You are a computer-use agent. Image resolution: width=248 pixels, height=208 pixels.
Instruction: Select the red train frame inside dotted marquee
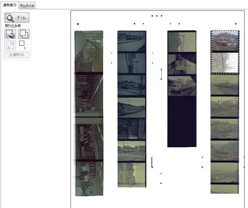click(x=225, y=41)
